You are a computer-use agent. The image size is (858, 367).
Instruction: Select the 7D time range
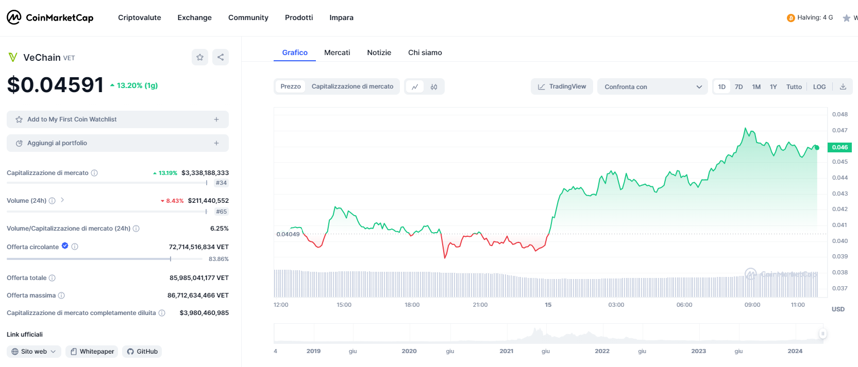tap(738, 87)
